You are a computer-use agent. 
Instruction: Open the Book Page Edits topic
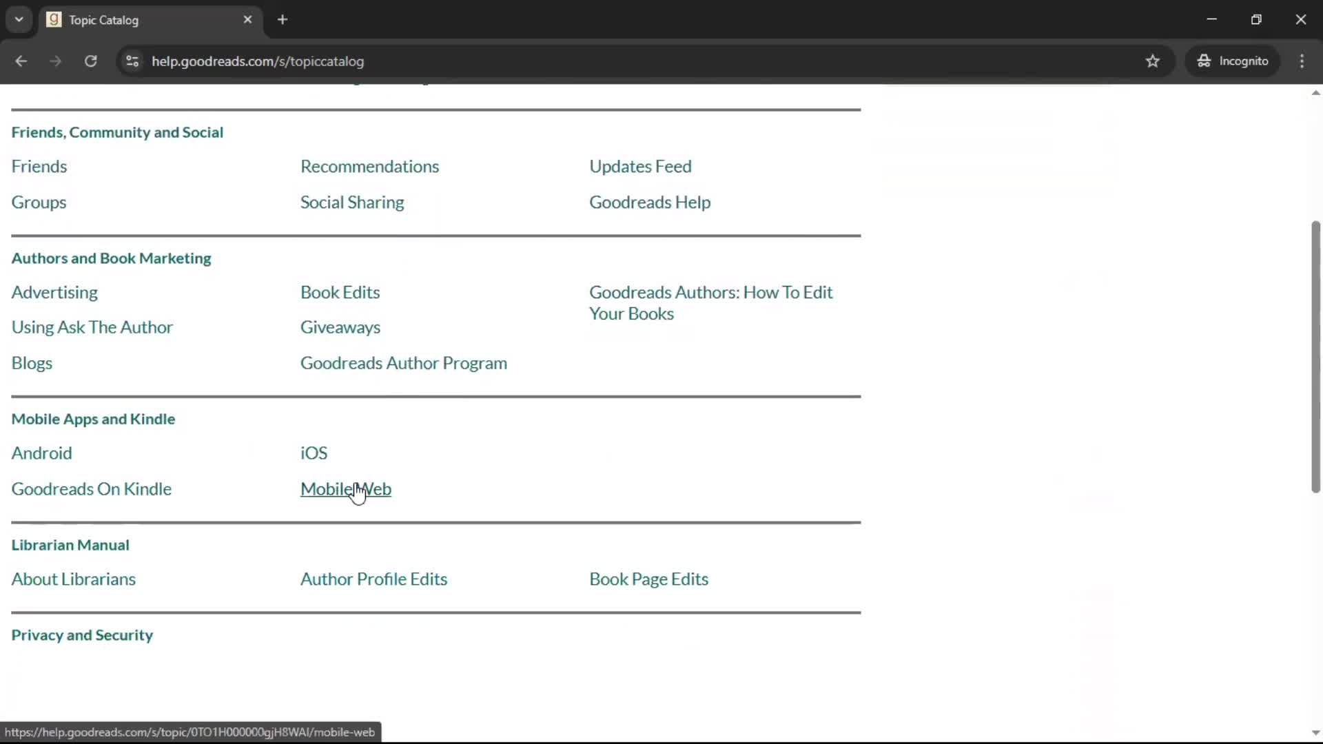pos(648,579)
